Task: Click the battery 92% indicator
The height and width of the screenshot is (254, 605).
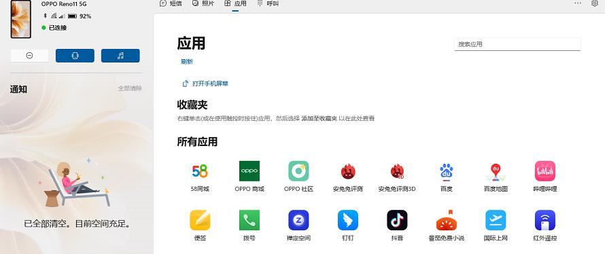Action: coord(80,16)
